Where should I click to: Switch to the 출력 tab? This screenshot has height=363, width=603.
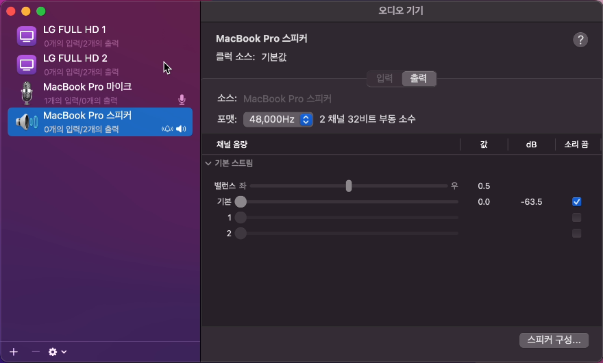419,79
